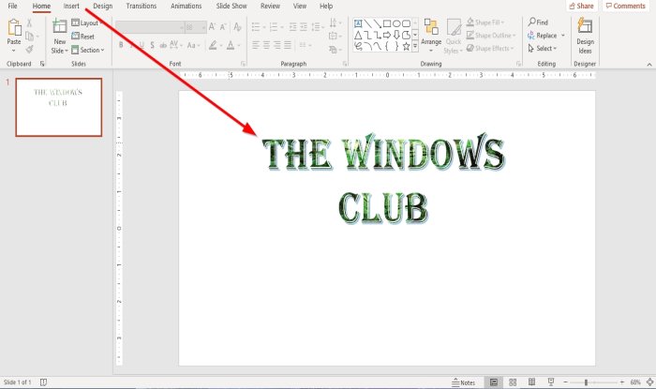Select the line arrow shape
This screenshot has height=389, width=656.
pos(378,23)
